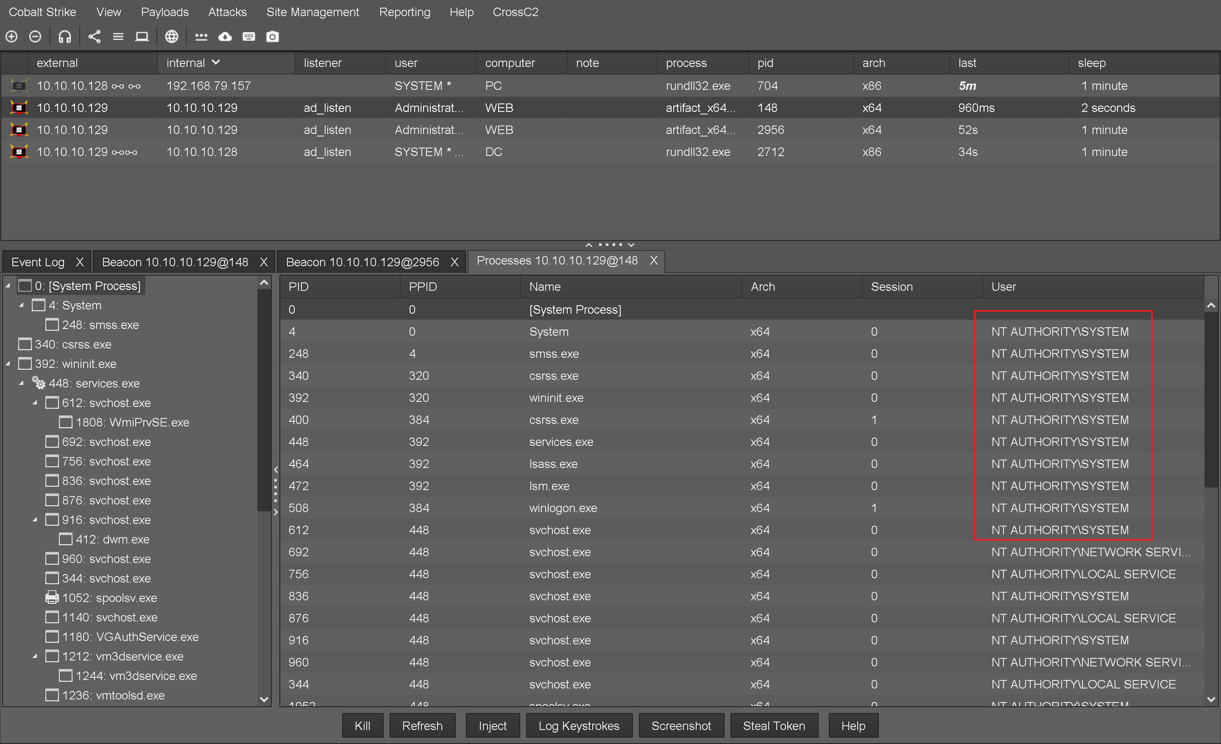Select the lsass.exe process row
This screenshot has width=1221, height=744.
[x=742, y=464]
